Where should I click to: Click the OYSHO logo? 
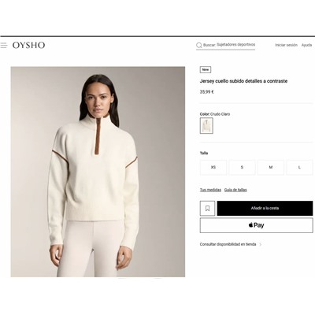tap(28, 45)
